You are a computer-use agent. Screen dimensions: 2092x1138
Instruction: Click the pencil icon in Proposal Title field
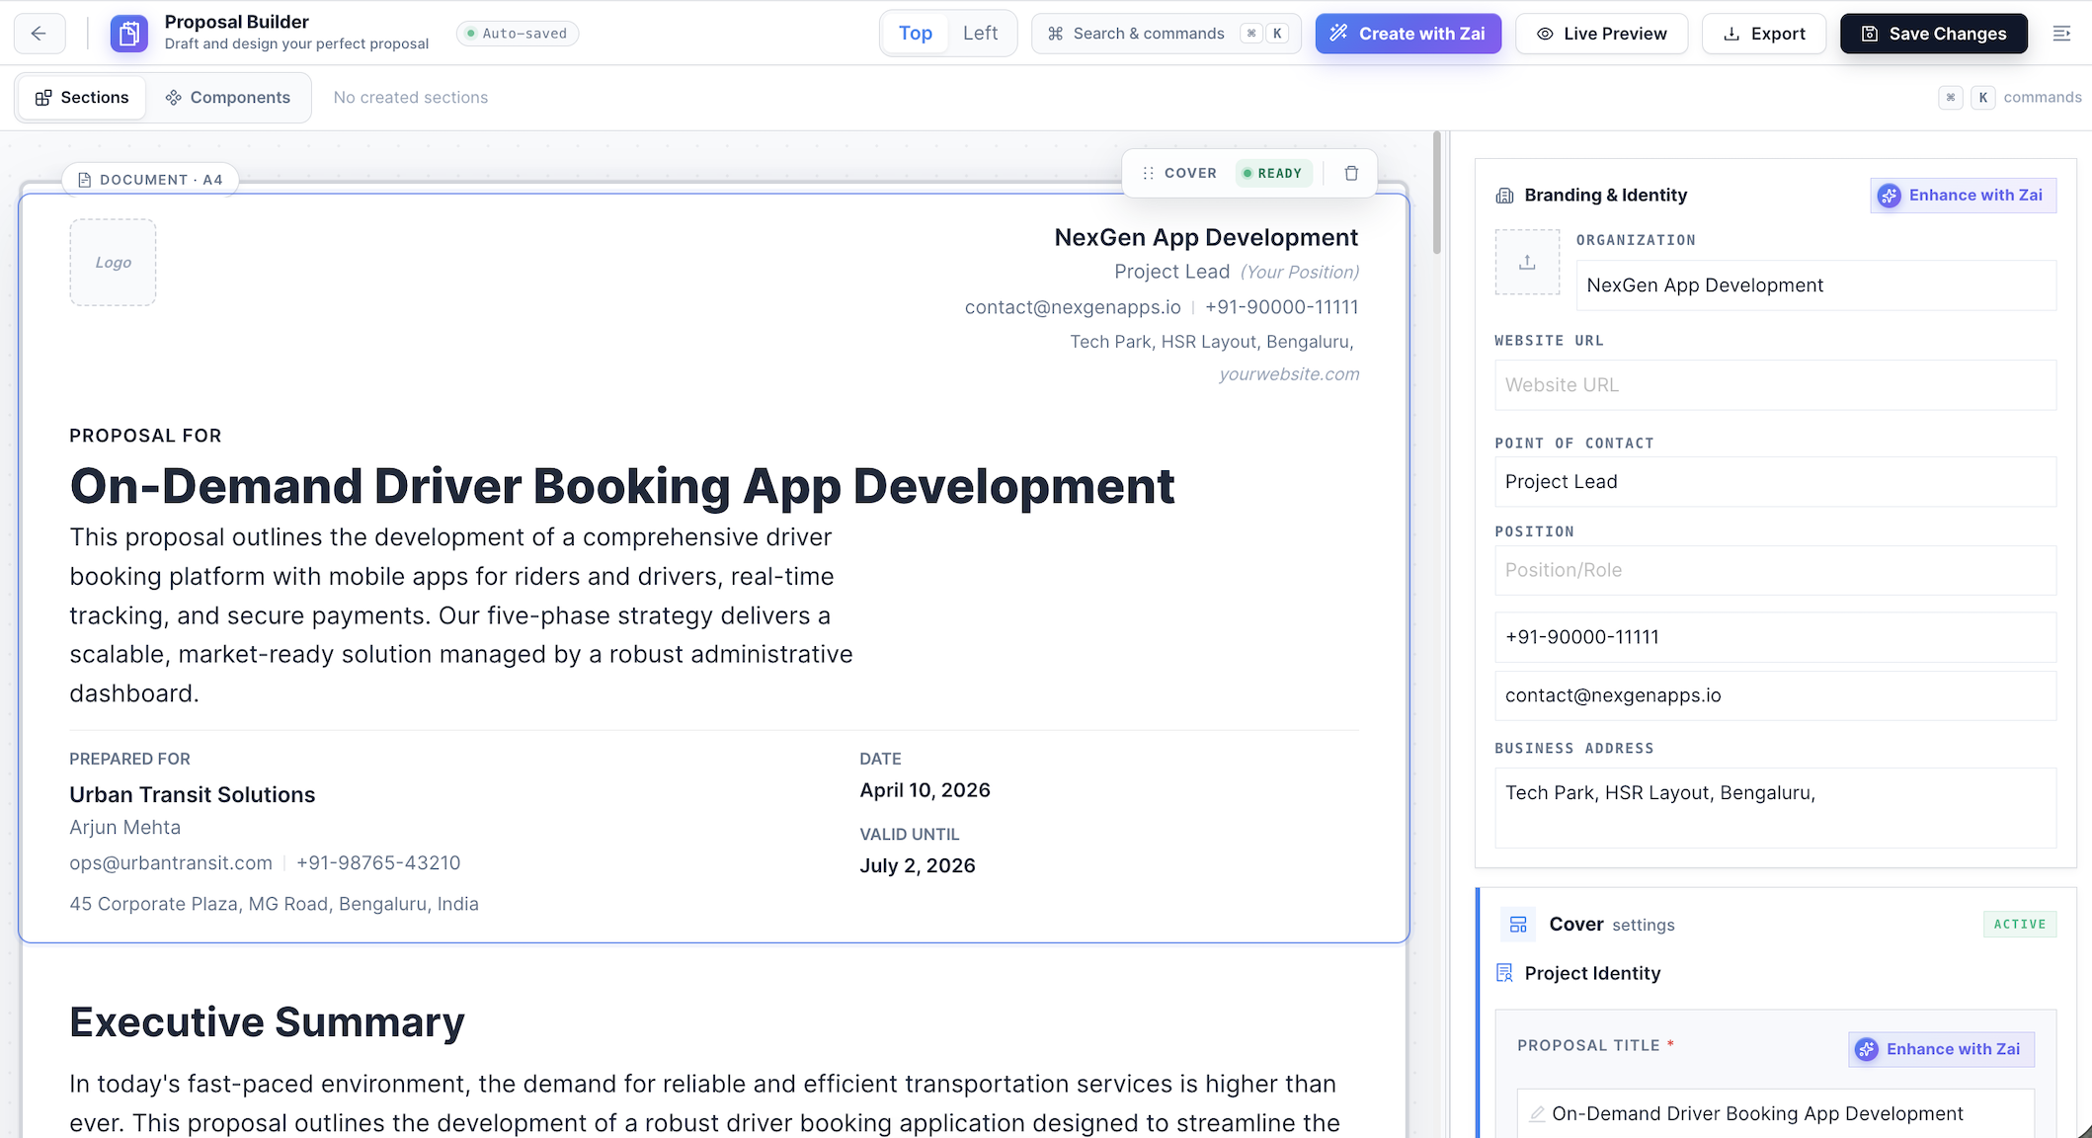1537,1114
